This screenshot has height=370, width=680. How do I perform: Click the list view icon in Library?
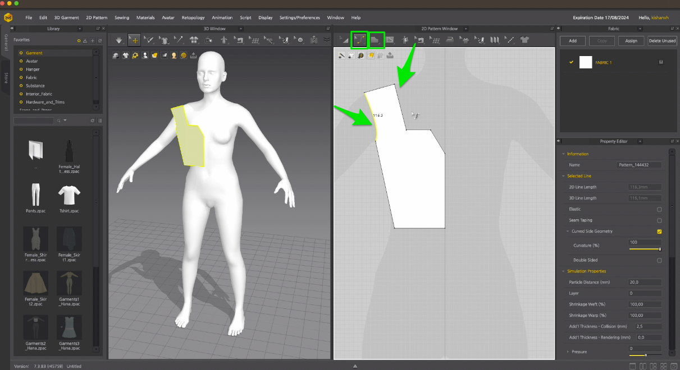(x=100, y=121)
